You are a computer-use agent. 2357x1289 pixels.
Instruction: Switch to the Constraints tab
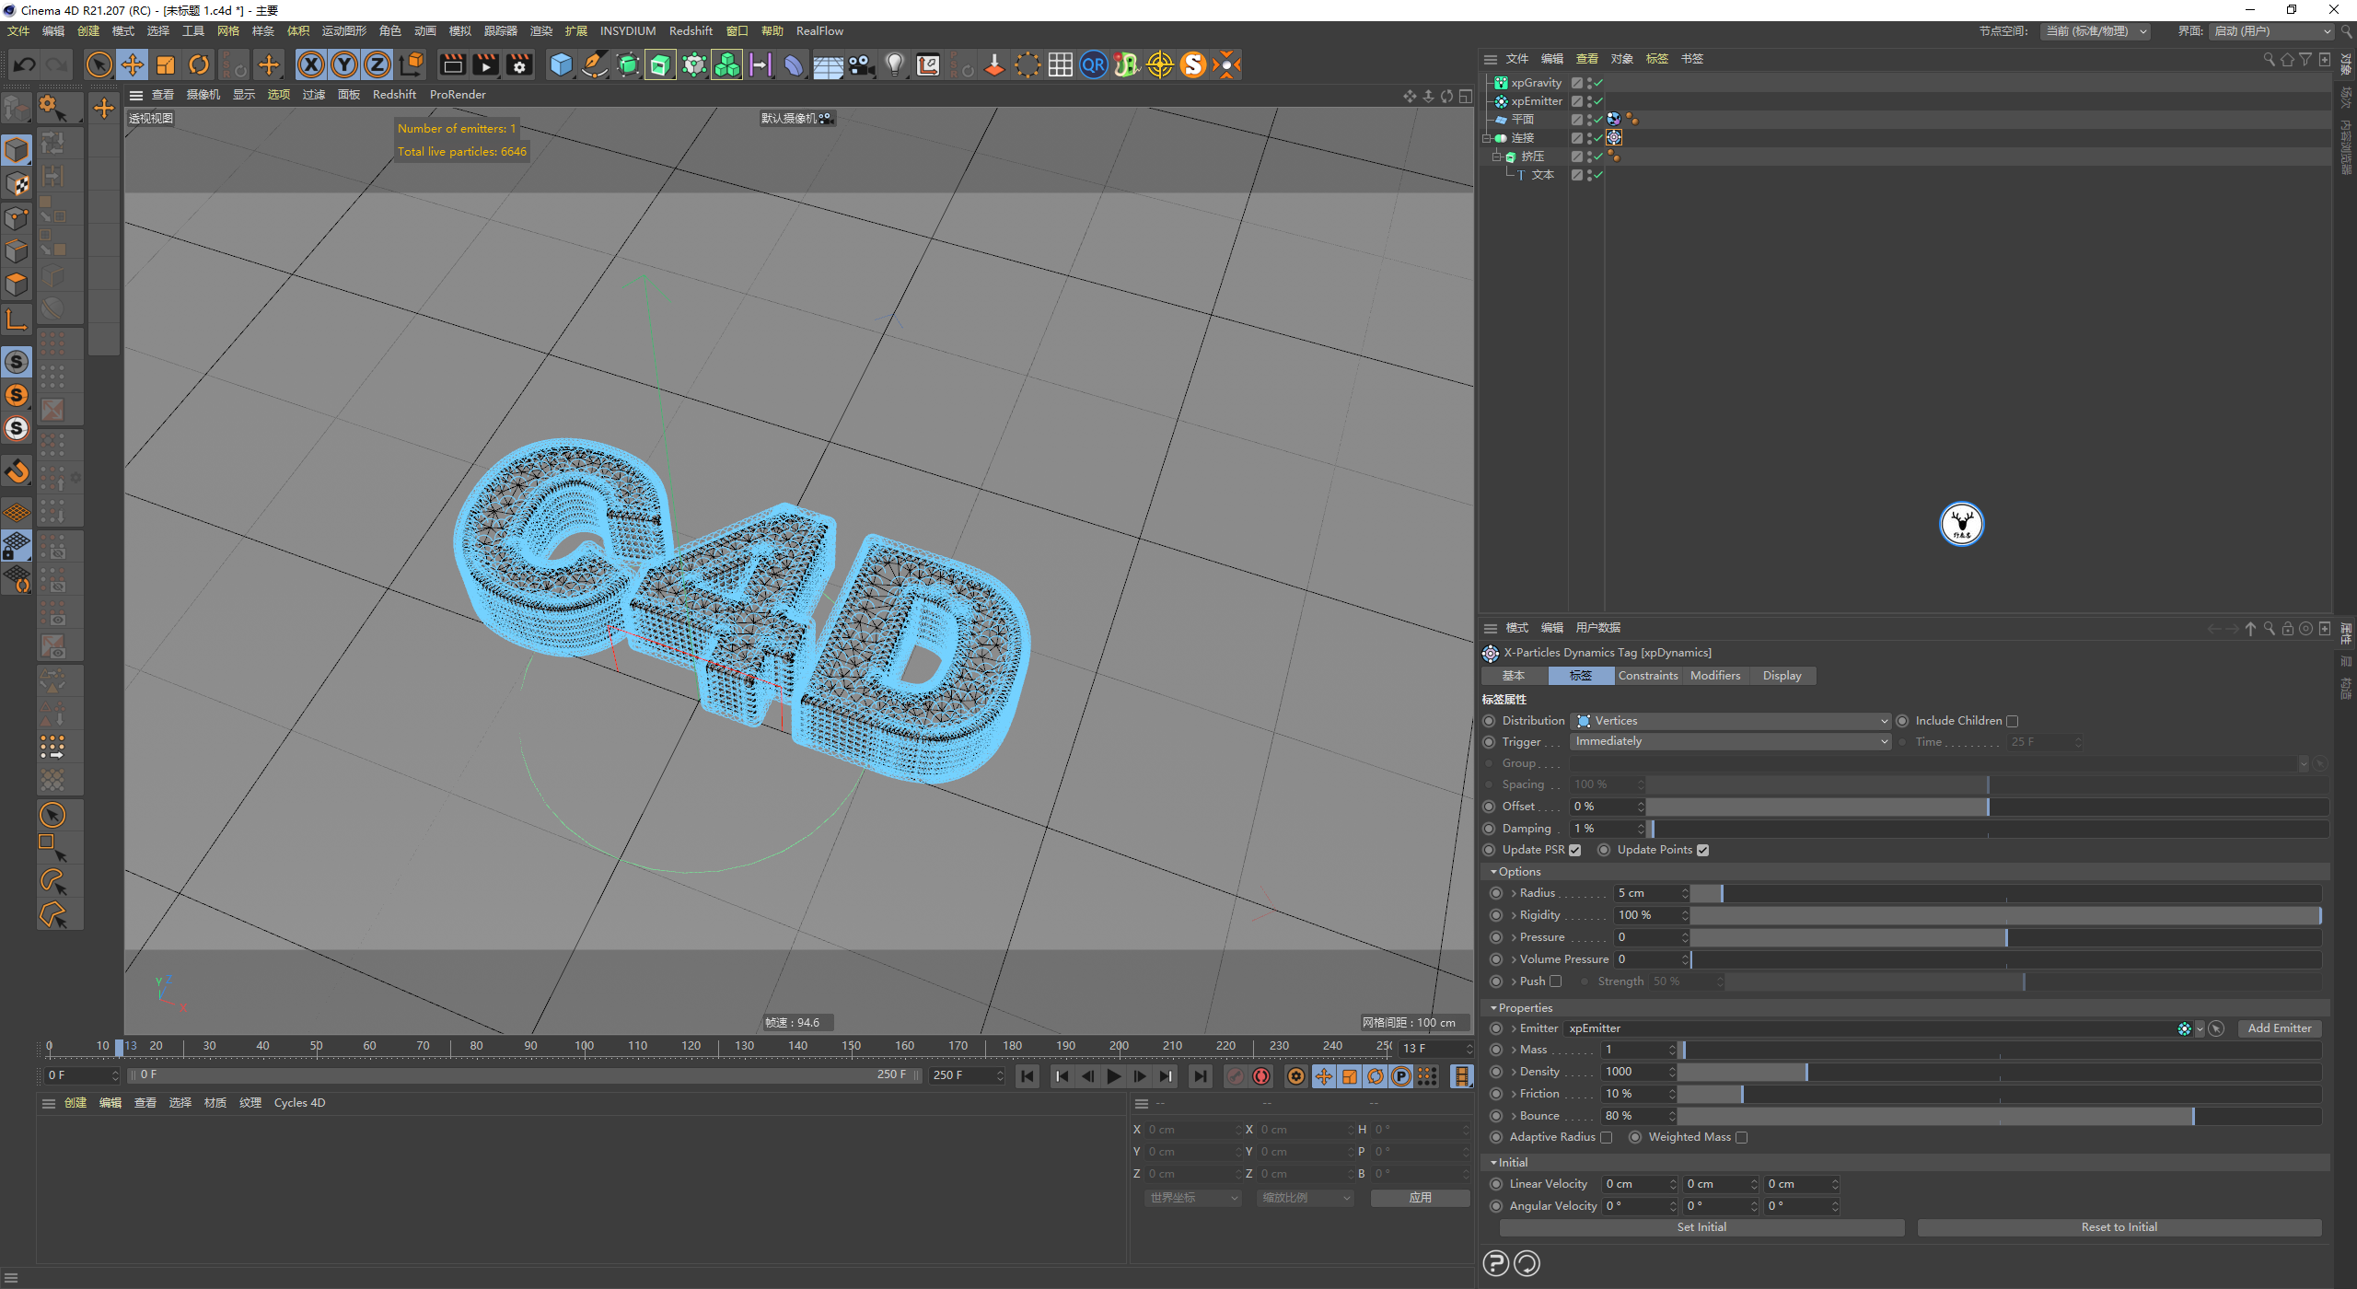pyautogui.click(x=1648, y=676)
